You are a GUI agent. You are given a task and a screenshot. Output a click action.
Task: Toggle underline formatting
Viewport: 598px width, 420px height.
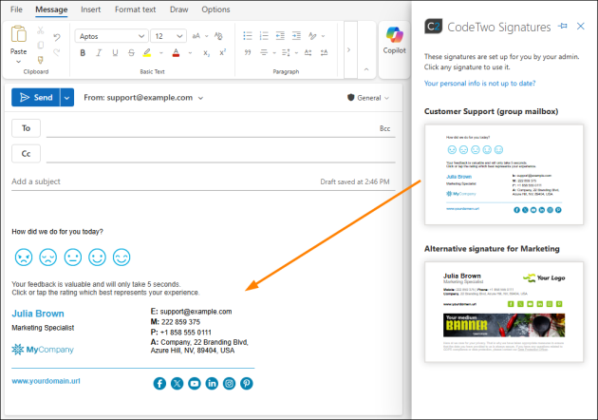[115, 52]
